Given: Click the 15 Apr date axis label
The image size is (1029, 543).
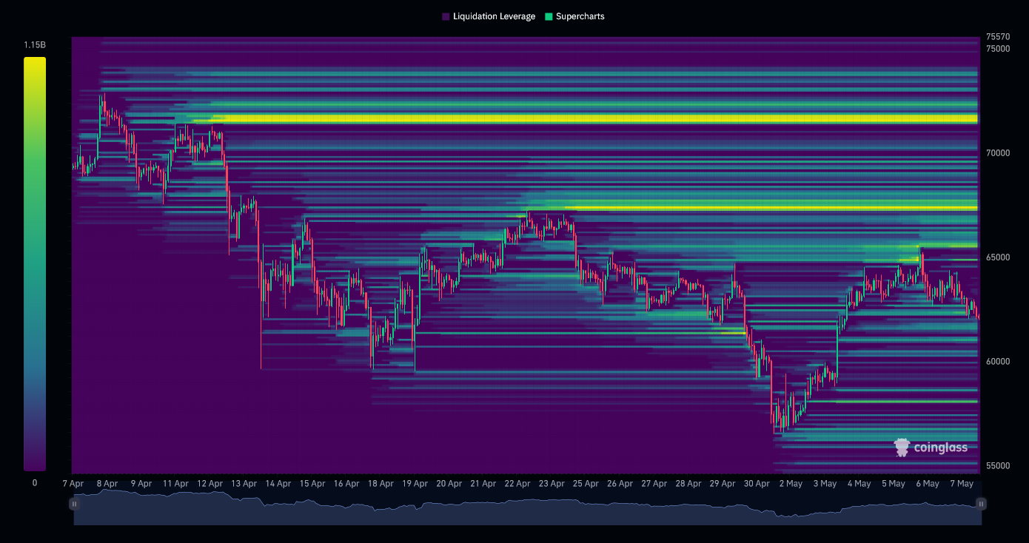Looking at the screenshot, I should [x=312, y=484].
